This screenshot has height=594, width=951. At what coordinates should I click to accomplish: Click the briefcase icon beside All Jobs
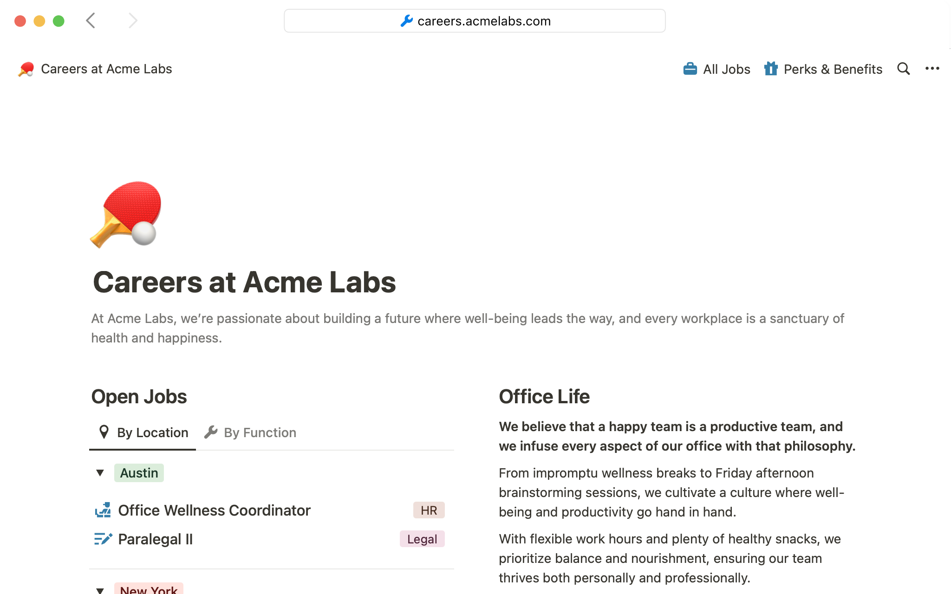point(690,69)
